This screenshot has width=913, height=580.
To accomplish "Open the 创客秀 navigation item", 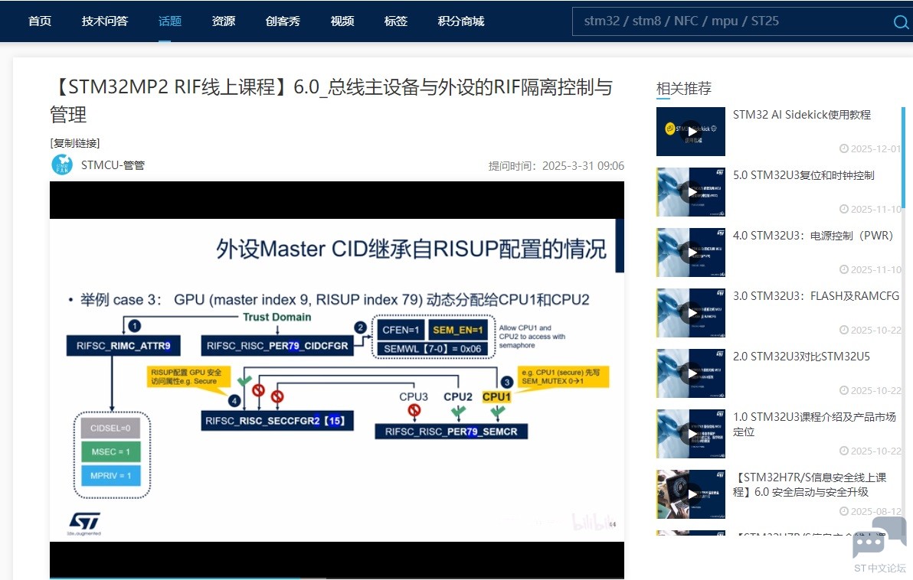I will point(283,21).
